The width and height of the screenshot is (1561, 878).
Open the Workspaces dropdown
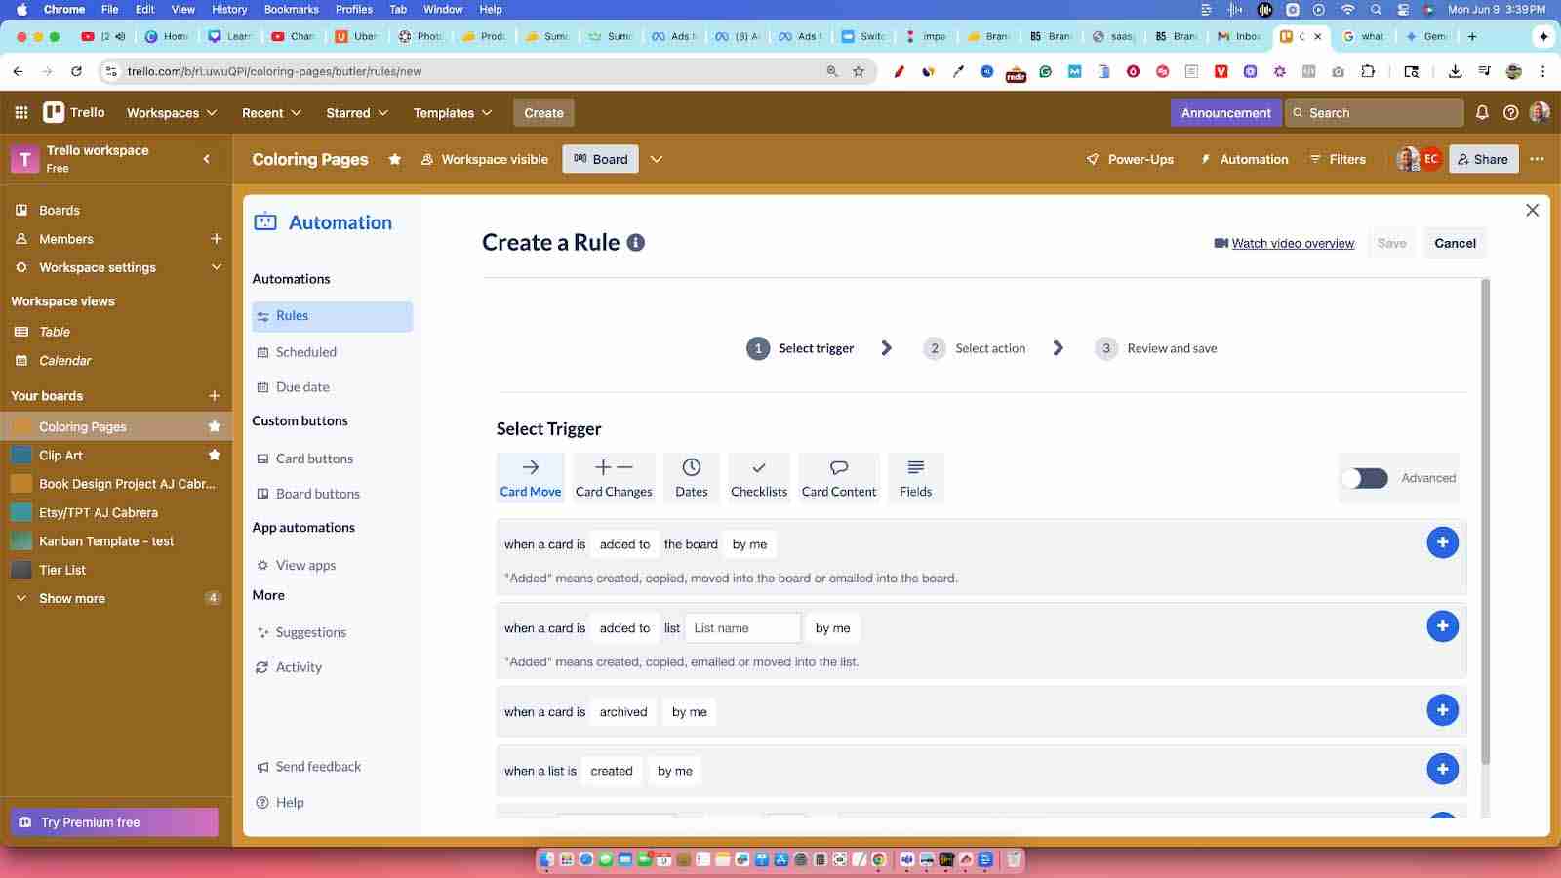(x=170, y=112)
